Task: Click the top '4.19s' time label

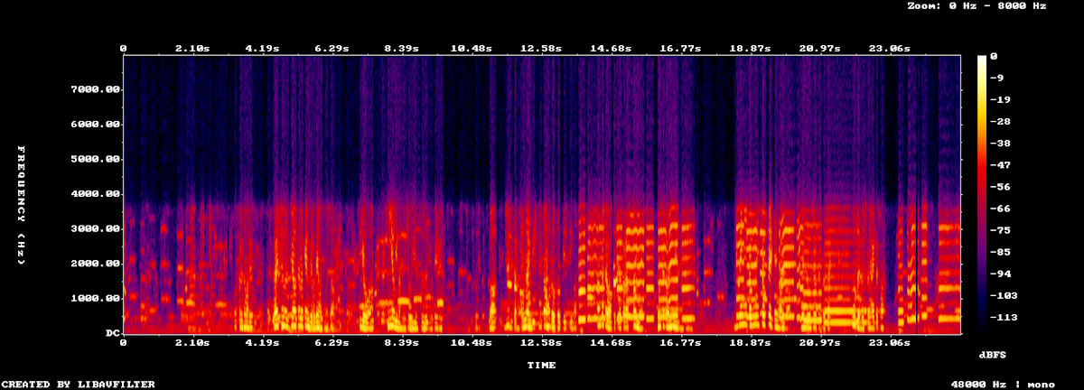Action: pos(262,48)
